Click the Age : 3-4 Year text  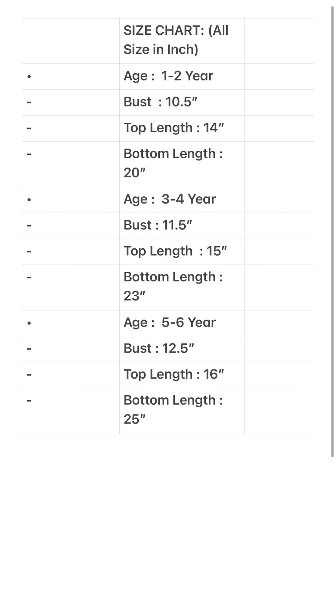170,199
